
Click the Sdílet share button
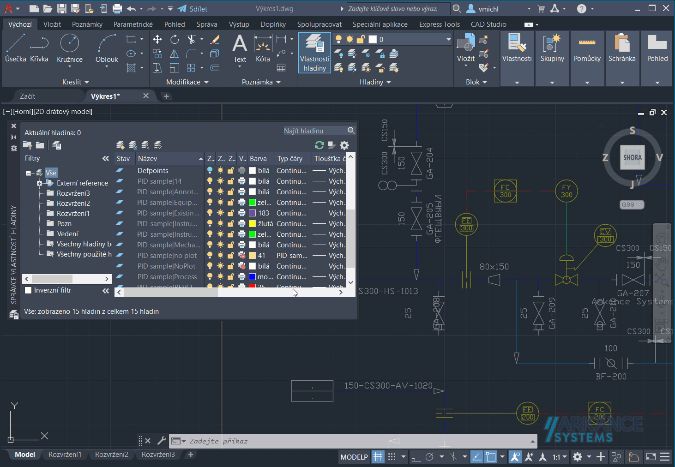(193, 9)
